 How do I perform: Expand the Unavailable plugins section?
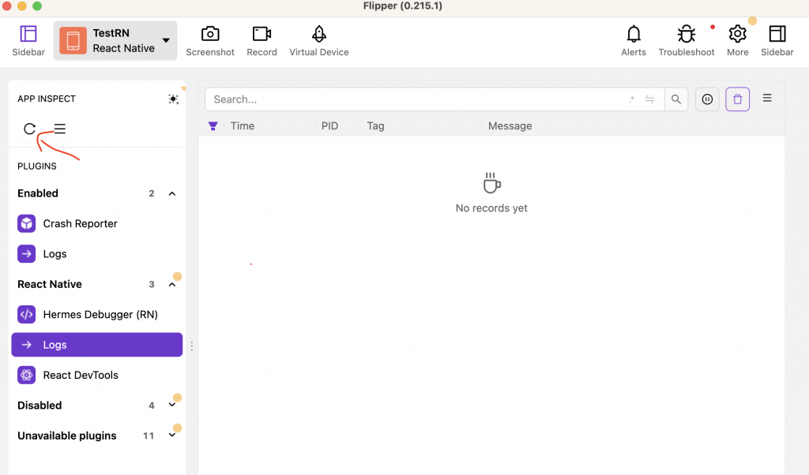coord(172,436)
